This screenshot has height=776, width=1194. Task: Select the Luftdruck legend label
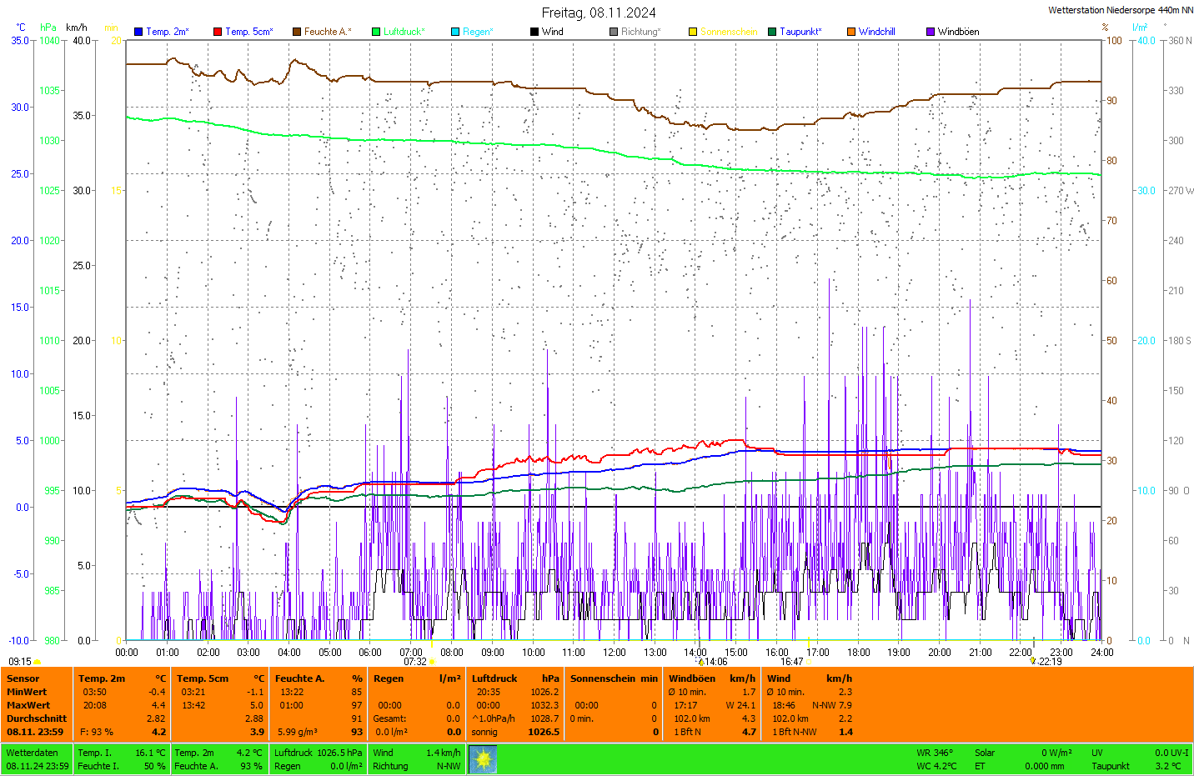click(x=404, y=32)
